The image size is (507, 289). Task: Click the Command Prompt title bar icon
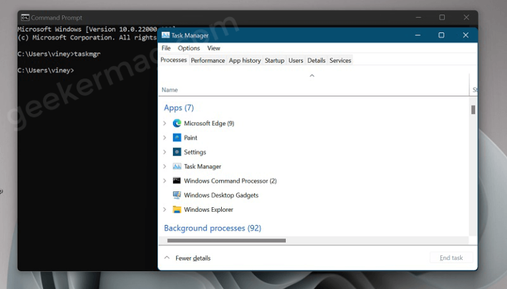(x=25, y=17)
